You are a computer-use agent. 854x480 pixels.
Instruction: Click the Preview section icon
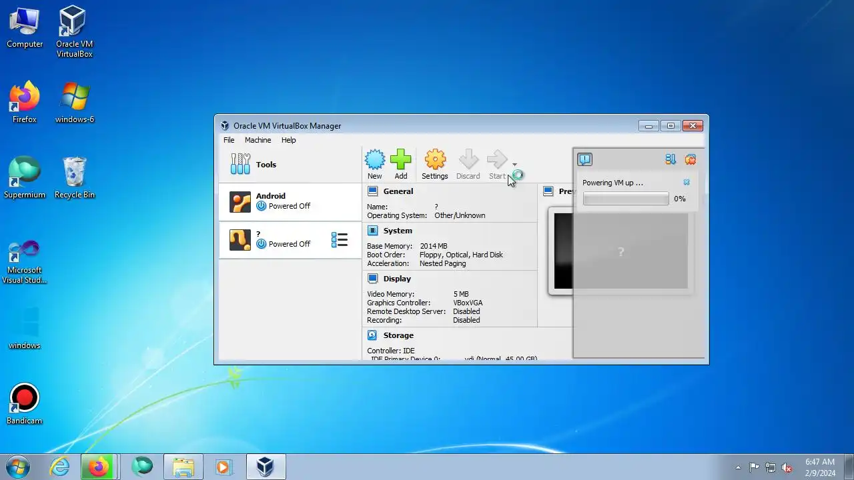pyautogui.click(x=548, y=191)
